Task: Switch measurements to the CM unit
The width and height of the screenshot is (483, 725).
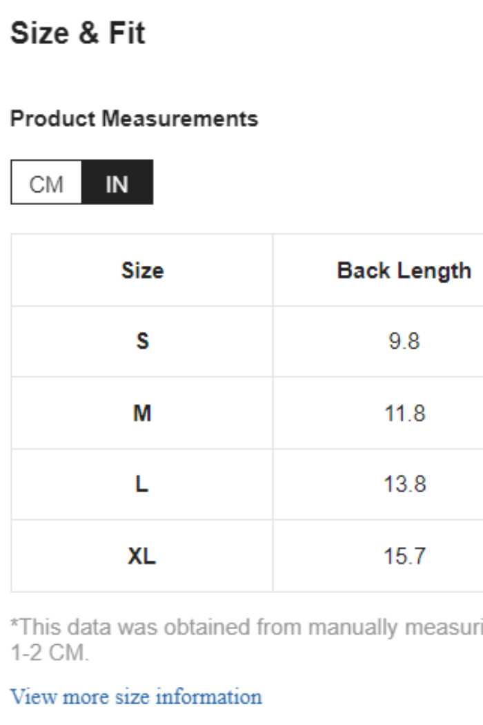Action: [46, 184]
